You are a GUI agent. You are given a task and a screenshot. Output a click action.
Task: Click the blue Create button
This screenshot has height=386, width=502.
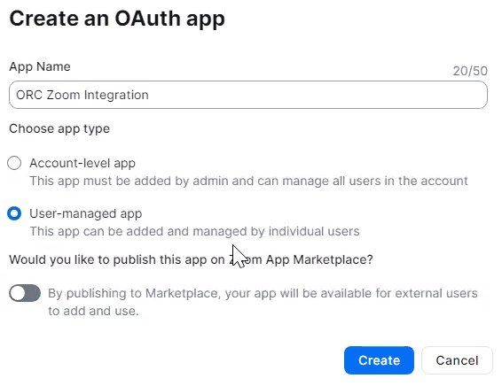tap(379, 360)
